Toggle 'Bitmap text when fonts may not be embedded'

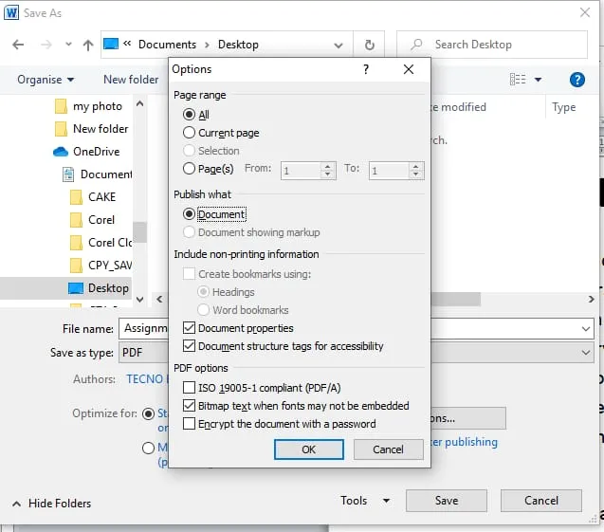click(189, 406)
